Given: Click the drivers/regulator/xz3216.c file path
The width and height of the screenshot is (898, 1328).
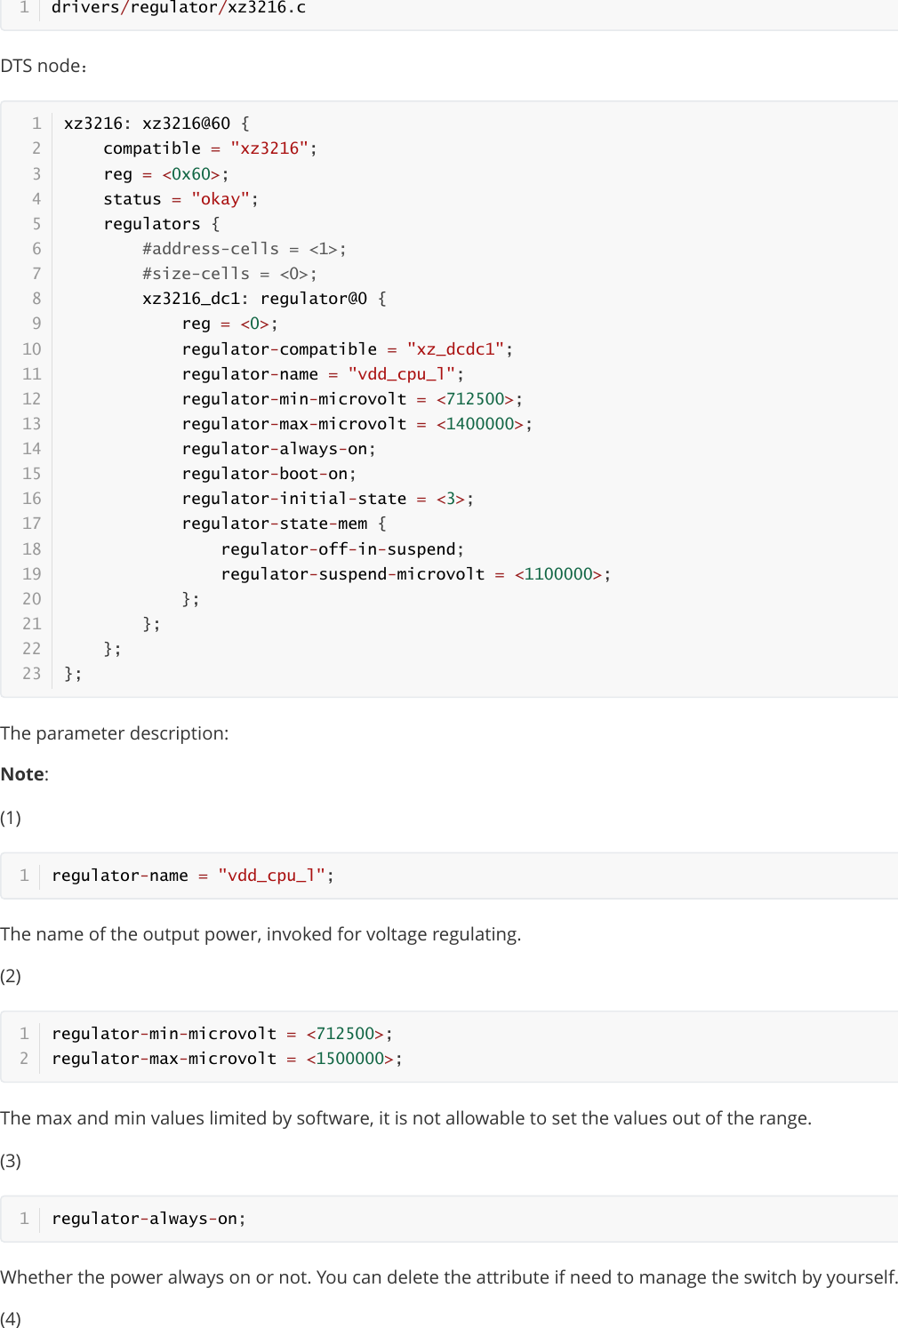Looking at the screenshot, I should point(178,8).
